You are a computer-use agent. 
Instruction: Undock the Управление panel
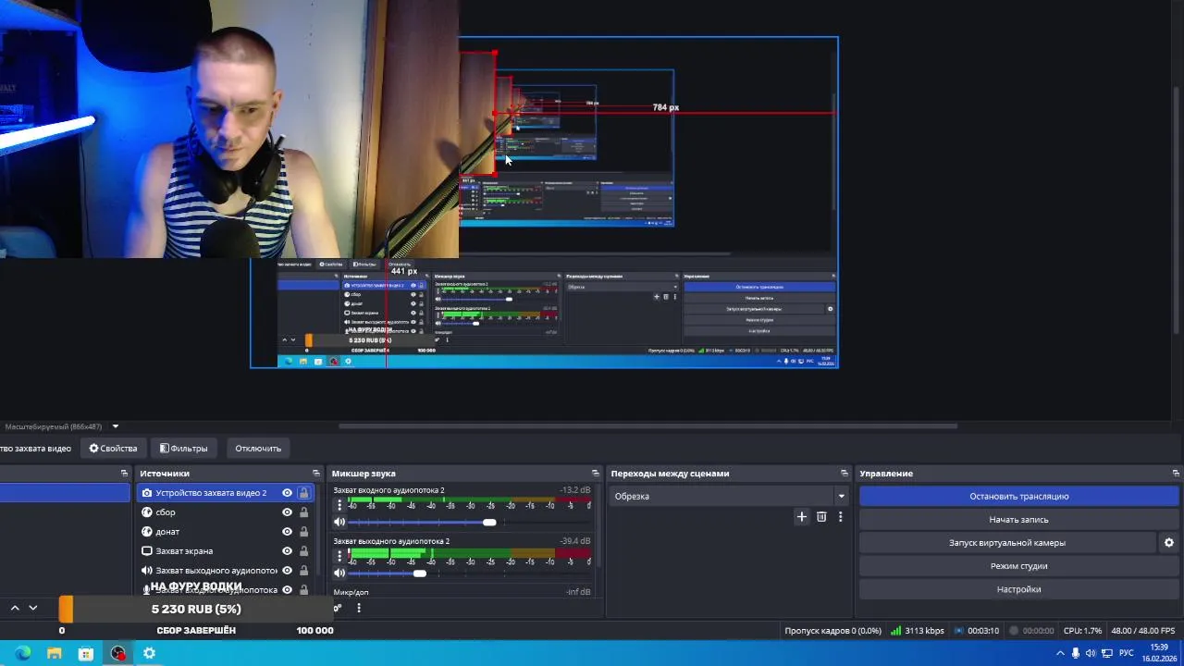[x=1175, y=474]
